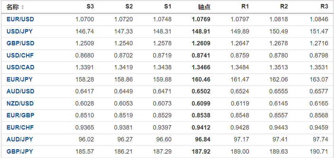Open the USD/CHF currency pair link
334x158 pixels.
click(20, 55)
